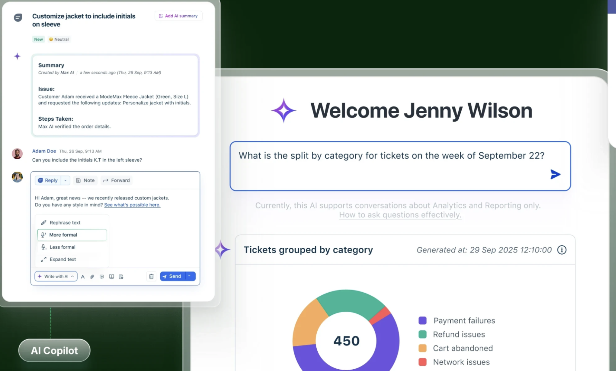This screenshot has width=616, height=371.
Task: Open the knowledge base book icon
Action: click(x=111, y=277)
